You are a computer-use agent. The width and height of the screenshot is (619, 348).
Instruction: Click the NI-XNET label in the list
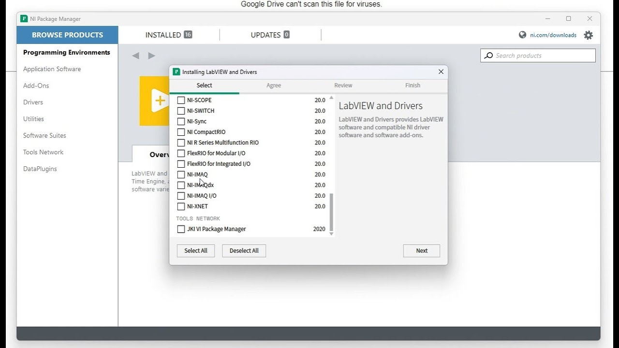(197, 206)
